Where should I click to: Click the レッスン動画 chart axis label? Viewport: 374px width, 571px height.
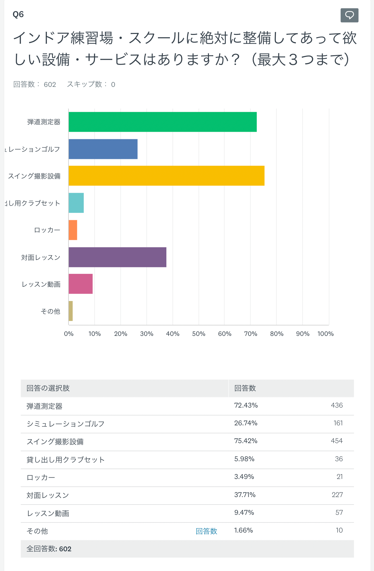coord(41,284)
